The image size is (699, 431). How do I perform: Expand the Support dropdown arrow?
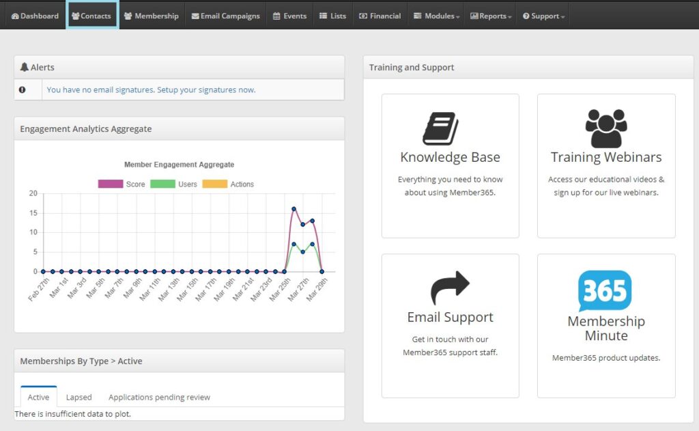(562, 17)
